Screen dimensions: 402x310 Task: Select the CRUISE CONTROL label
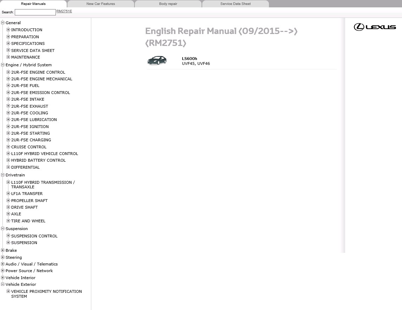pyautogui.click(x=29, y=147)
